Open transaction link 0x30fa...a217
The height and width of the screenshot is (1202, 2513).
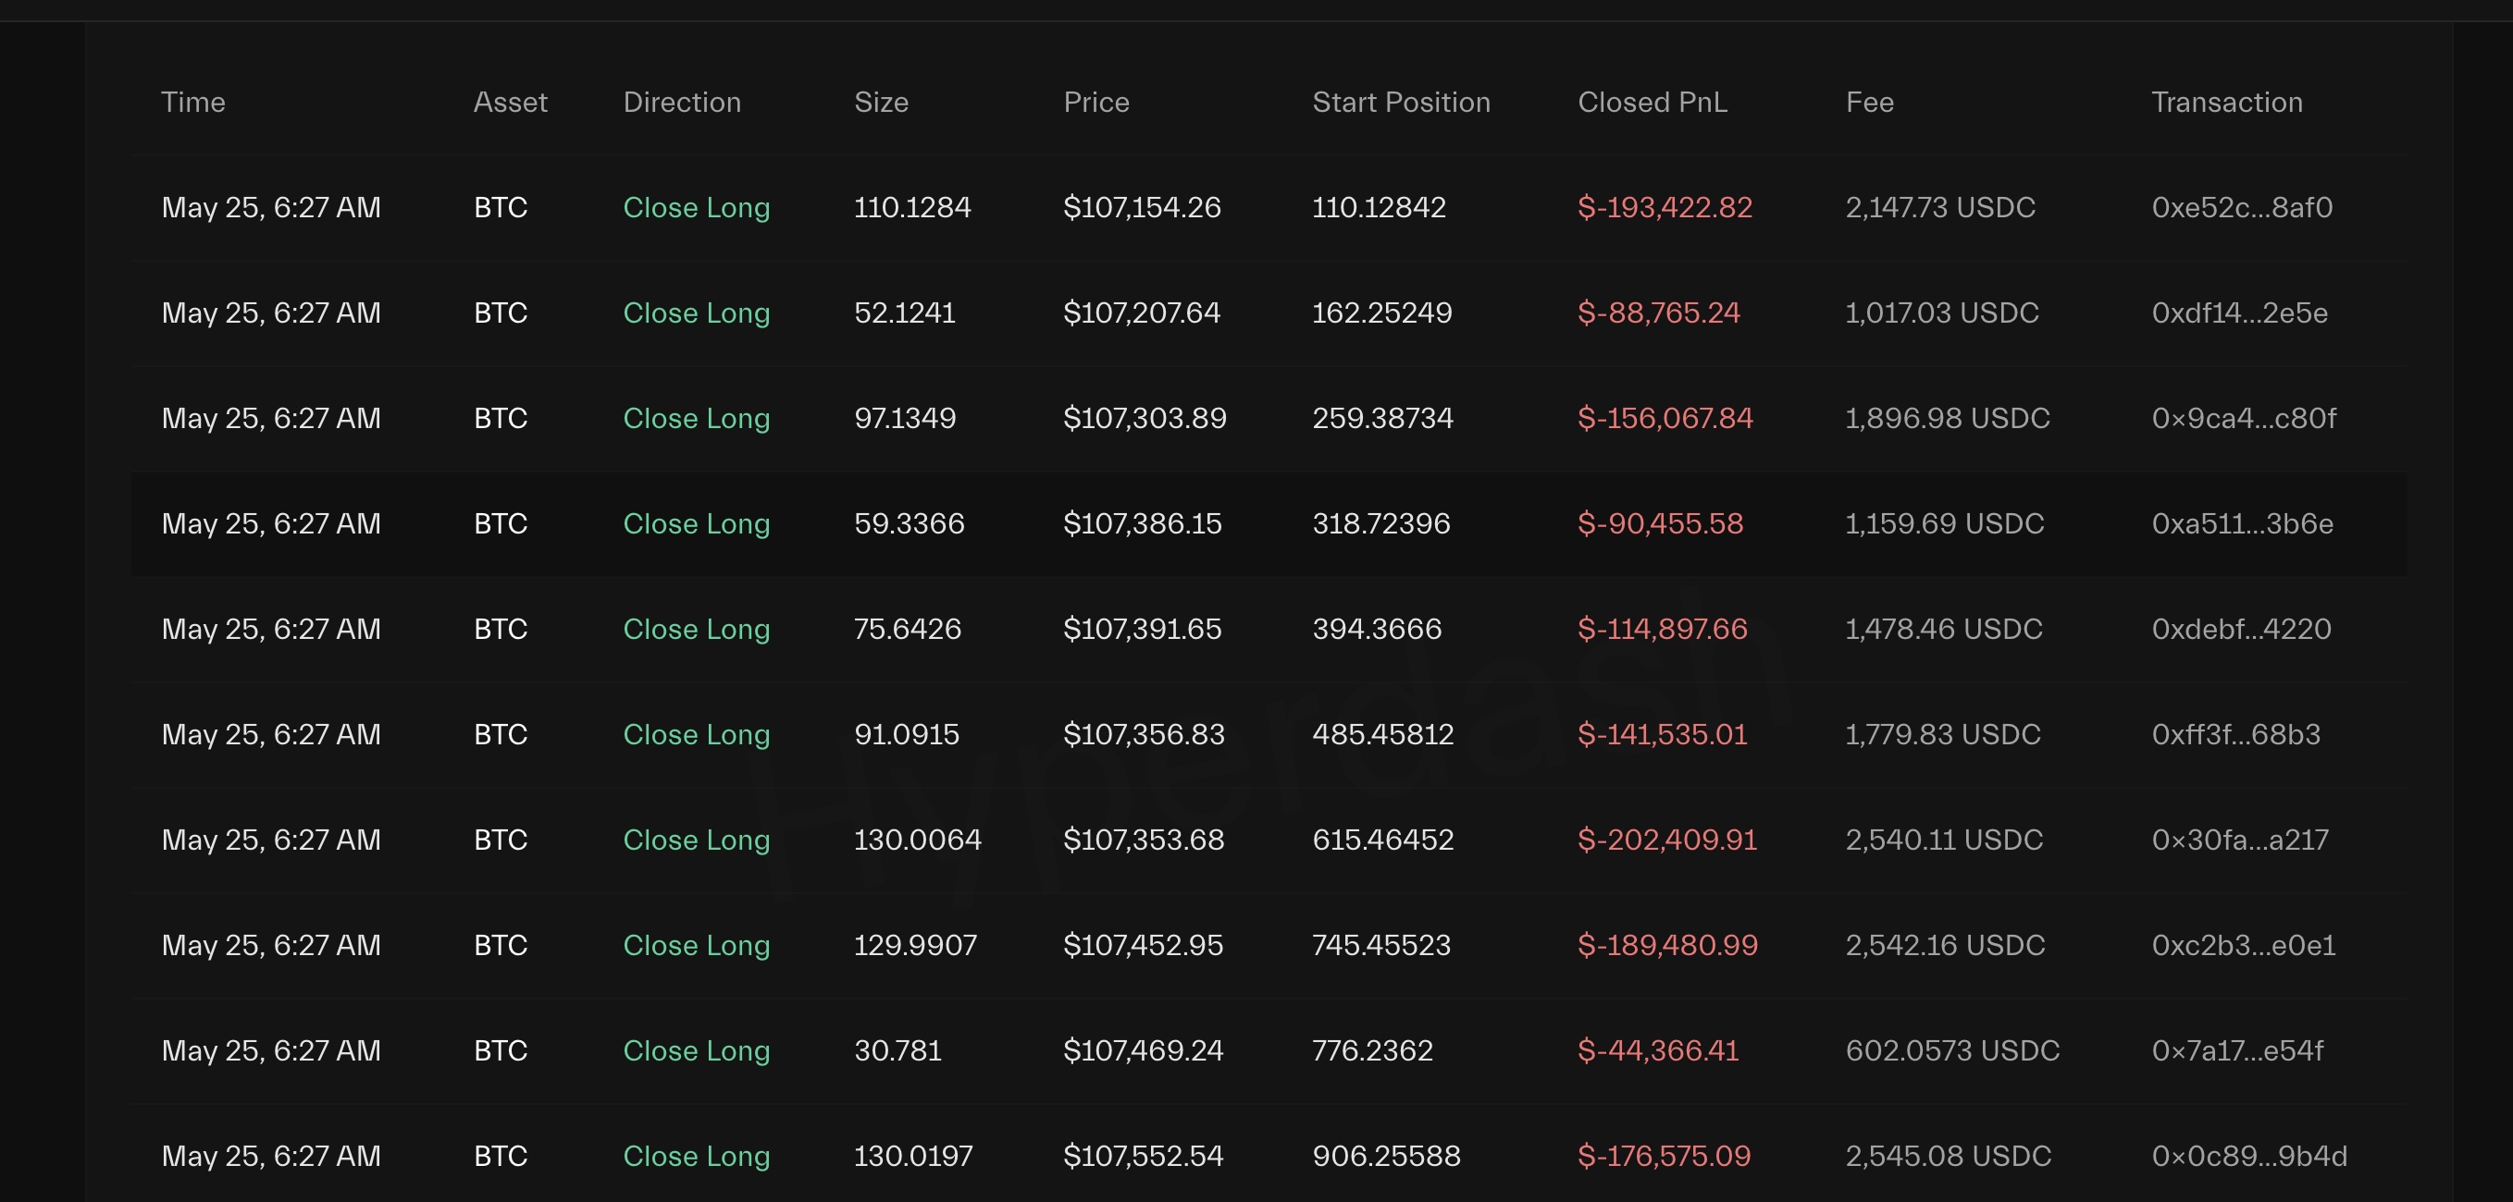tap(2239, 840)
